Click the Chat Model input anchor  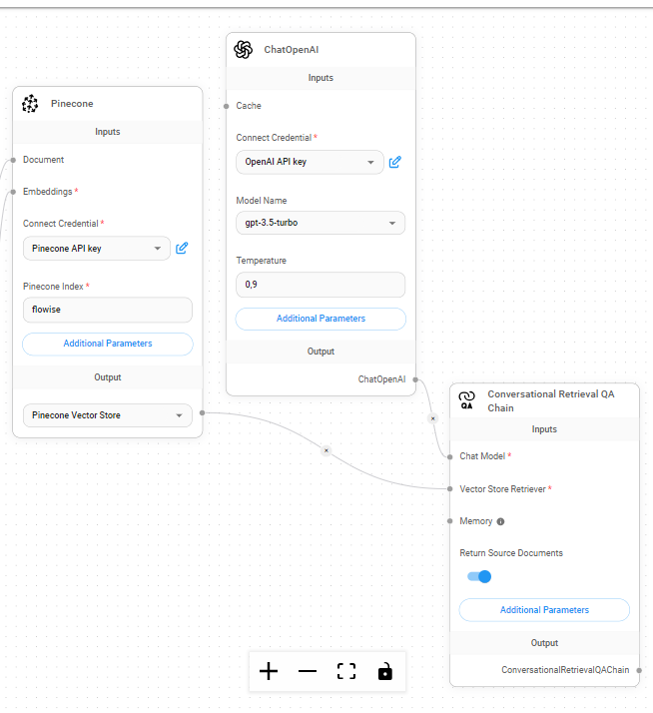point(449,457)
